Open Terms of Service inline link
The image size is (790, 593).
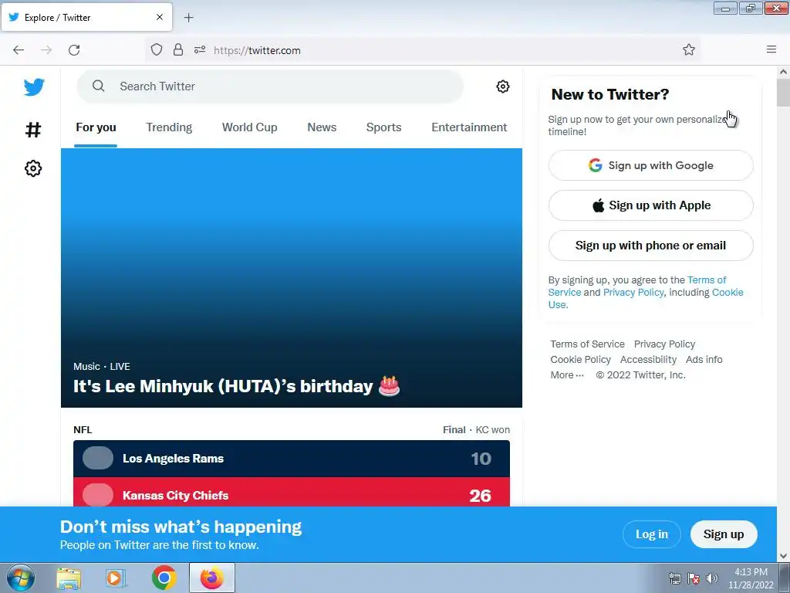(707, 280)
